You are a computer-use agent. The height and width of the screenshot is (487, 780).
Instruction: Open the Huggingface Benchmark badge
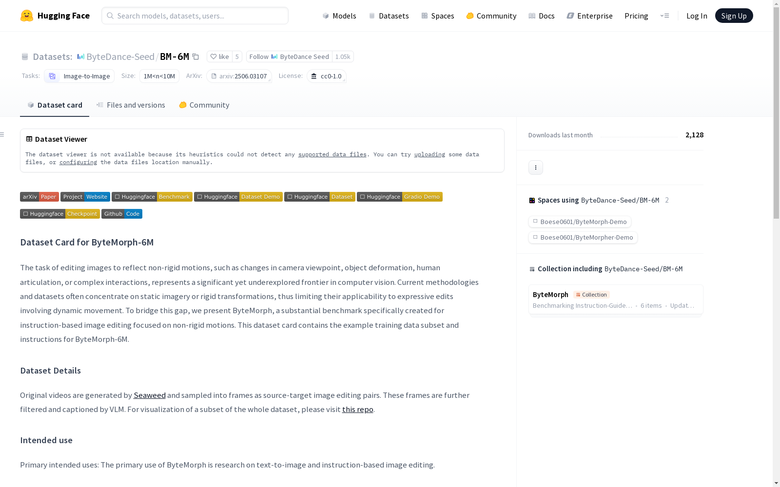152,197
